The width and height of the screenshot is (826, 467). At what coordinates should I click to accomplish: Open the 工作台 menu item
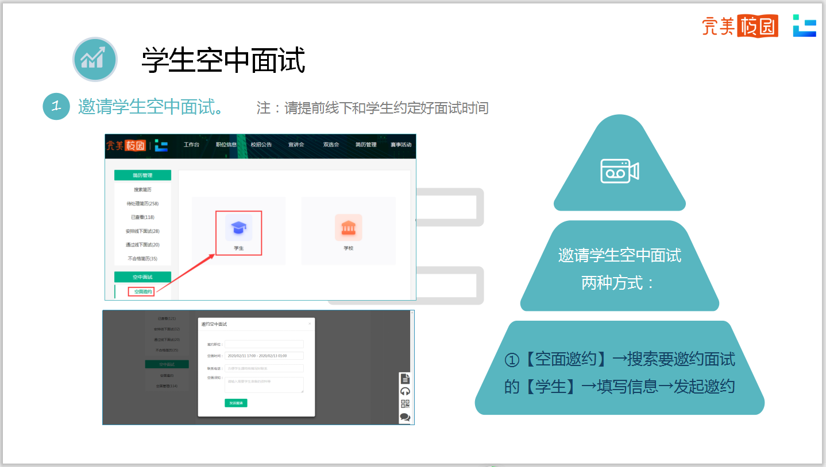(191, 145)
